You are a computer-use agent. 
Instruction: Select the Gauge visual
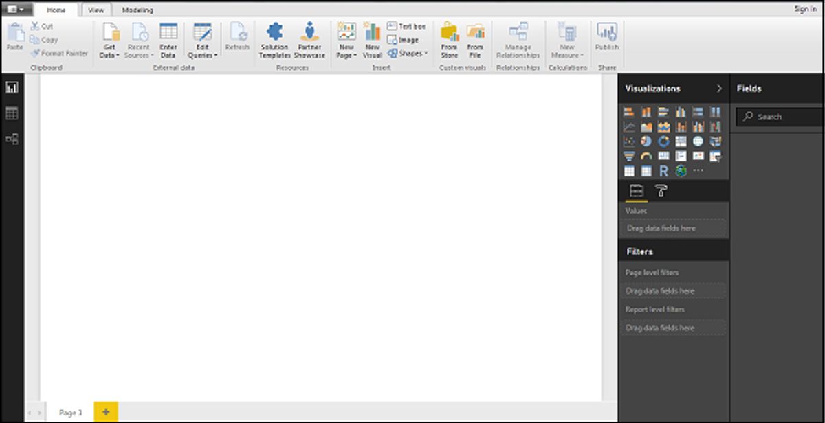[x=646, y=156]
